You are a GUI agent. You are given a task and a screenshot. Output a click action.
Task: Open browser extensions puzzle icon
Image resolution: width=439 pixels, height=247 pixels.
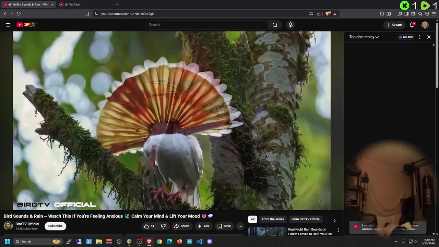pyautogui.click(x=382, y=14)
